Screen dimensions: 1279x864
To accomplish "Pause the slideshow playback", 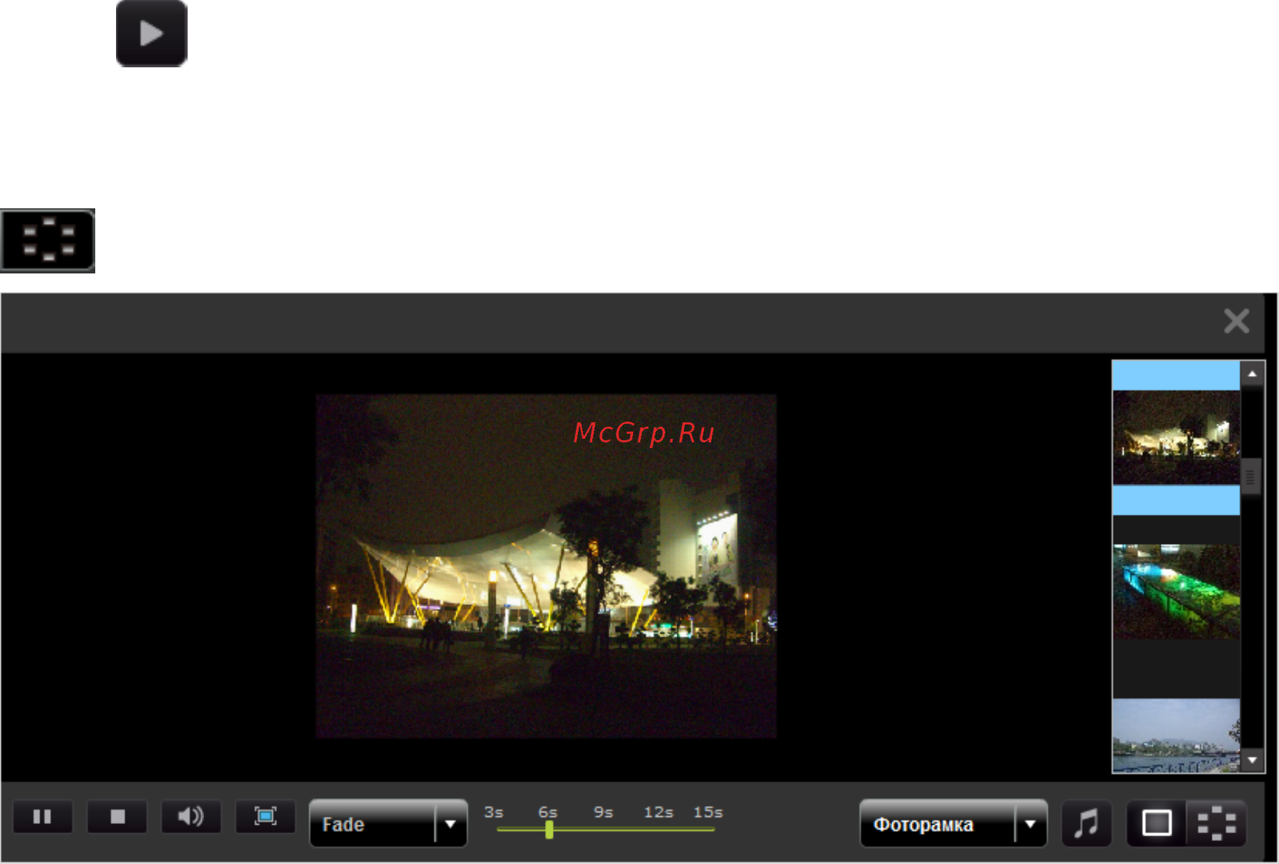I will [x=42, y=817].
